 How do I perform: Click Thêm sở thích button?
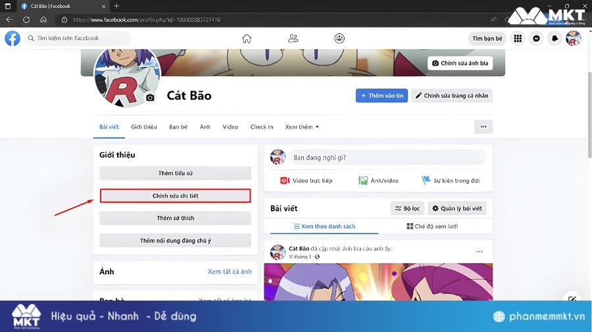pos(175,218)
